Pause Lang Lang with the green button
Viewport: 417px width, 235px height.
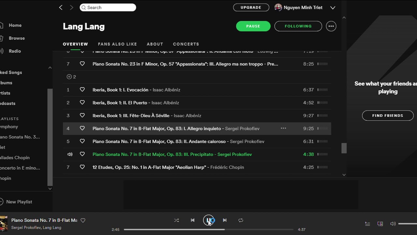253,26
